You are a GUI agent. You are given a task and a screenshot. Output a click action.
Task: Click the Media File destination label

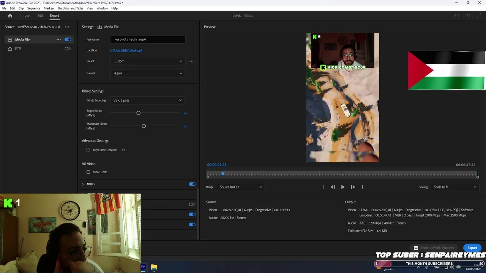(22, 39)
